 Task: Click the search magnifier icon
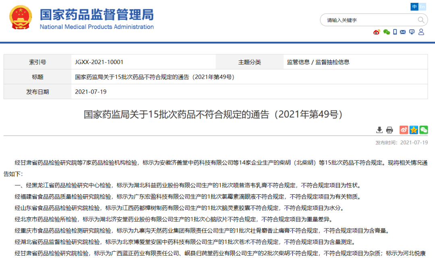pos(421,20)
